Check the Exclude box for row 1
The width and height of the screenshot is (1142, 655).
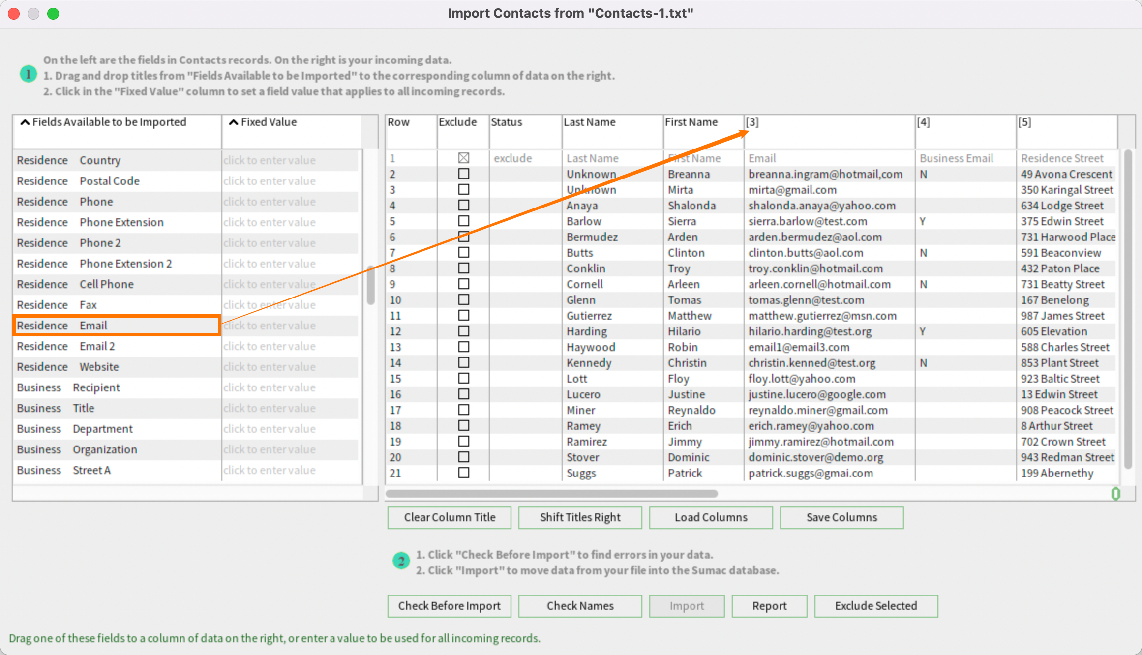pyautogui.click(x=463, y=158)
